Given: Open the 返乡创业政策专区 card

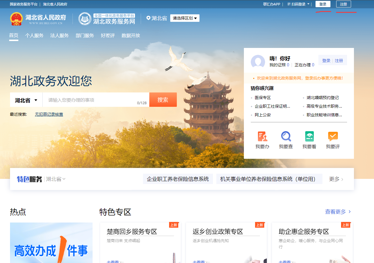Looking at the screenshot, I should tap(226, 243).
